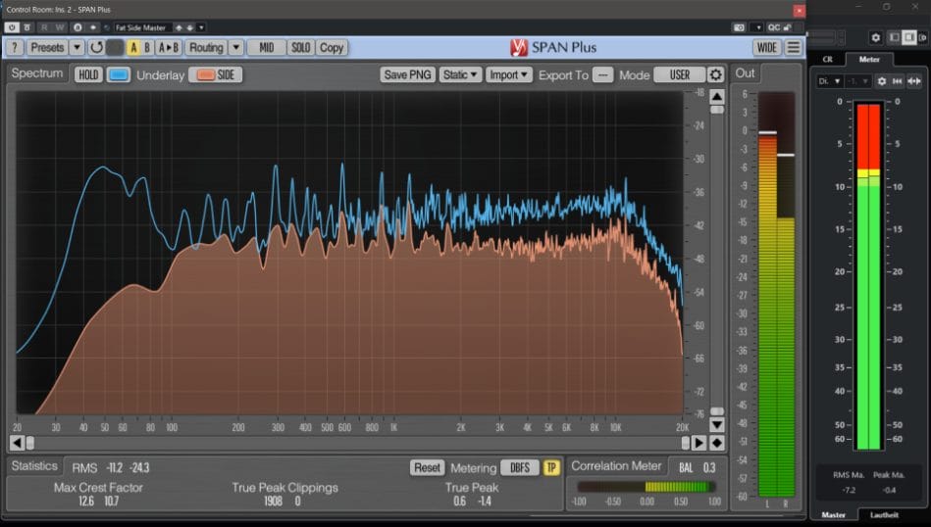The height and width of the screenshot is (527, 931).
Task: Enable SOLO channel monitoring
Action: pyautogui.click(x=300, y=47)
